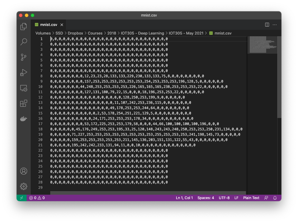Click Plain Text to select language mode
Image resolution: width=298 pixels, height=223 pixels.
click(251, 198)
